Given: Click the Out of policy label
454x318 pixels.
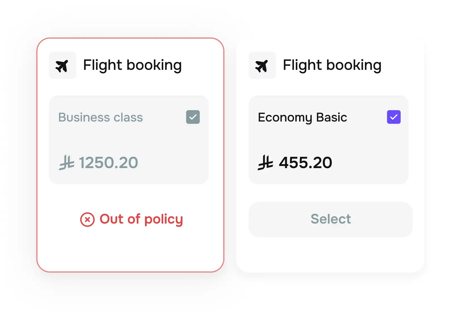Looking at the screenshot, I should 141,219.
